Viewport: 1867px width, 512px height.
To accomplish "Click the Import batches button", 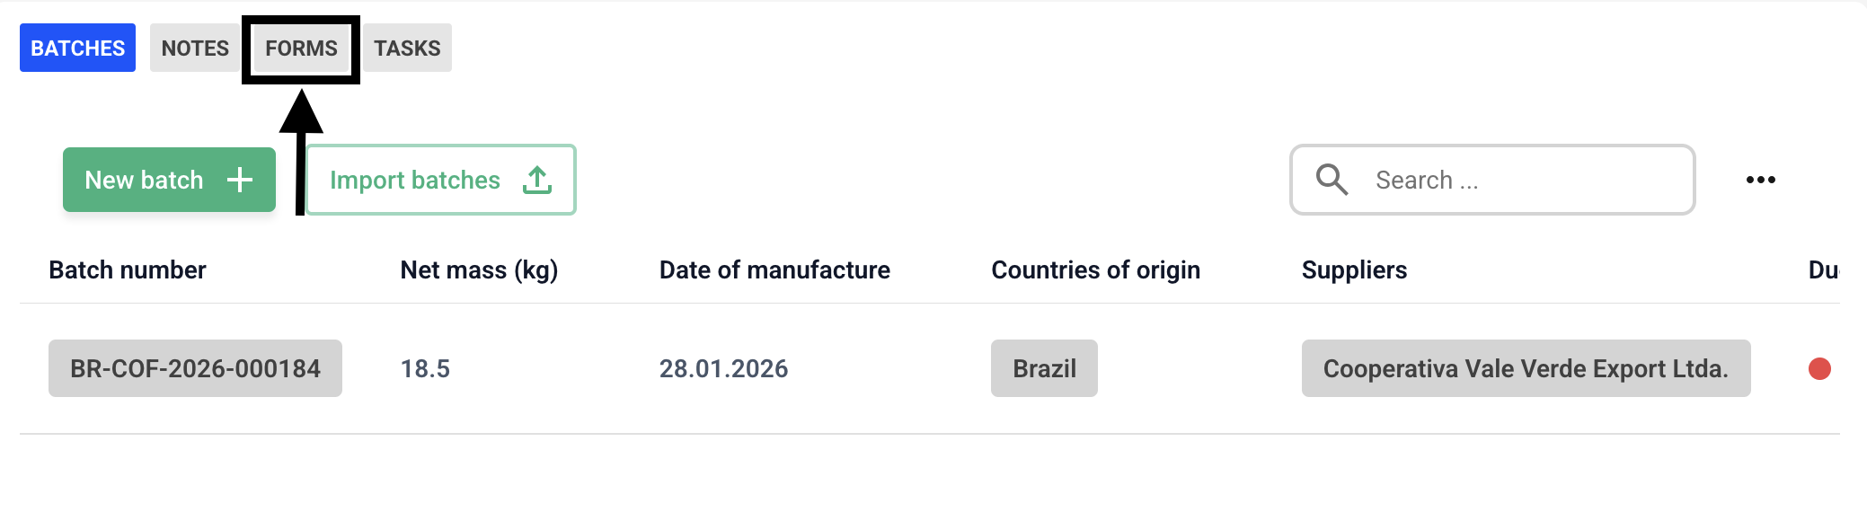I will pos(441,180).
